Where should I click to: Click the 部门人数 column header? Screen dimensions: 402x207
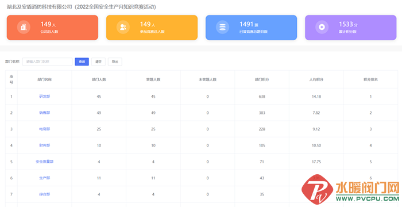[99, 79]
